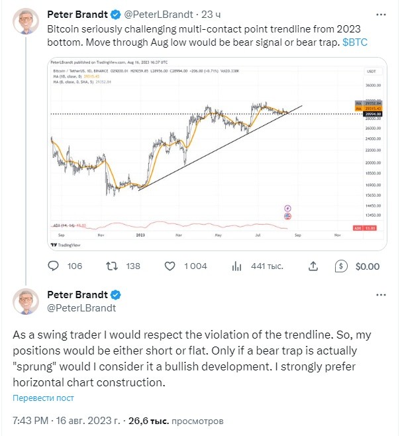
Task: Open the verified badge on the first post
Action: pyautogui.click(x=116, y=15)
